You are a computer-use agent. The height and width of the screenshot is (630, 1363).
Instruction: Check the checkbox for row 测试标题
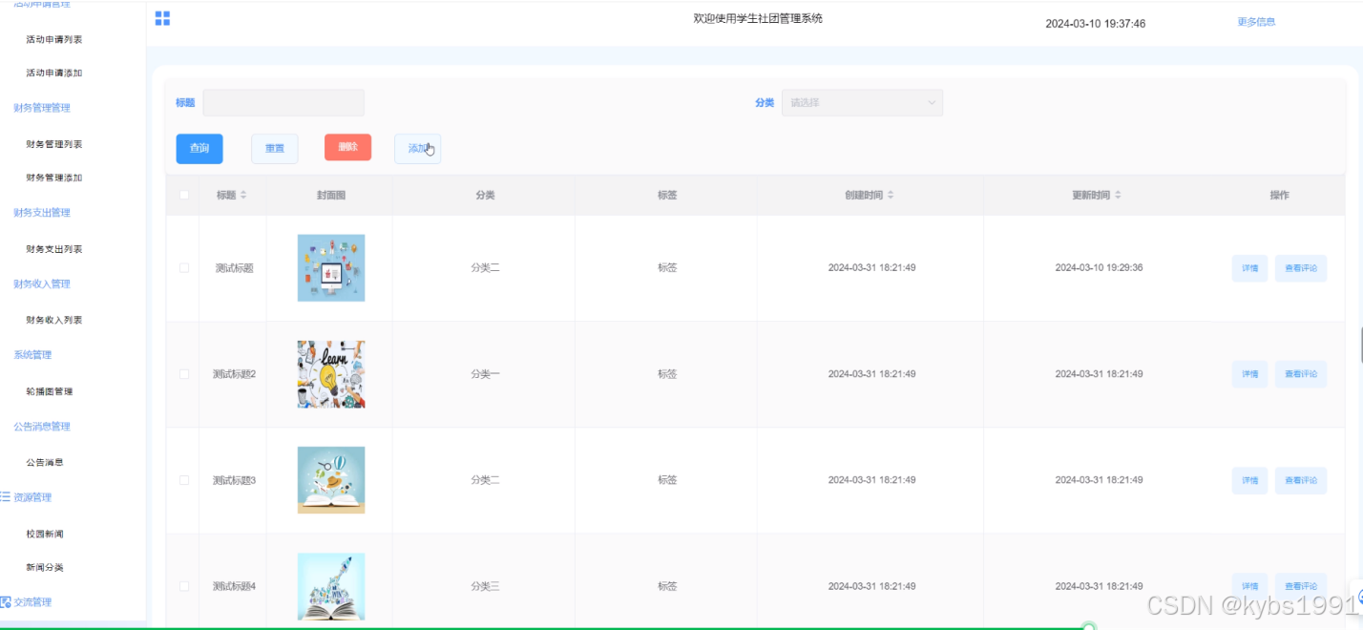184,268
